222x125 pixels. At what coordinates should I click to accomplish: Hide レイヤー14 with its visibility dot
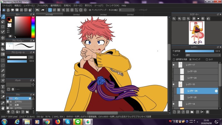point(174,104)
